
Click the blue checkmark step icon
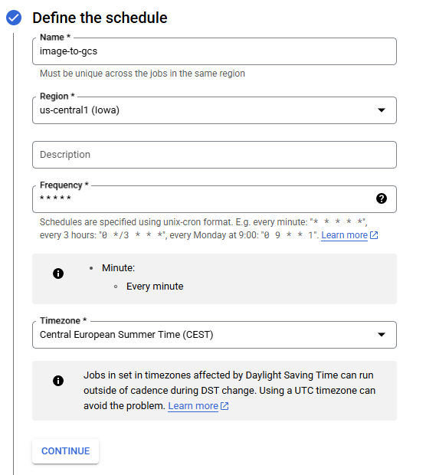(14, 18)
